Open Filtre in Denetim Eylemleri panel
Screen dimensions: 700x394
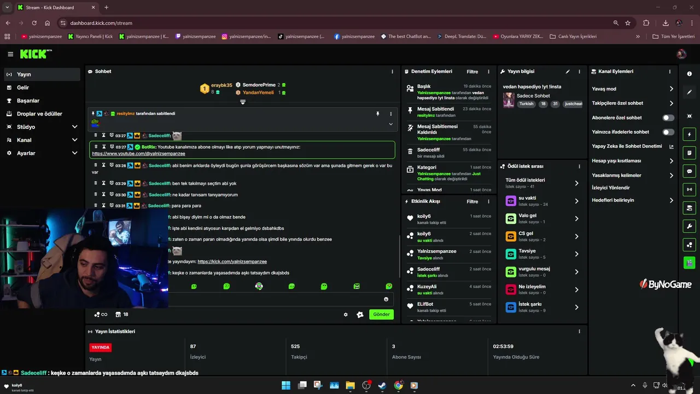(472, 72)
